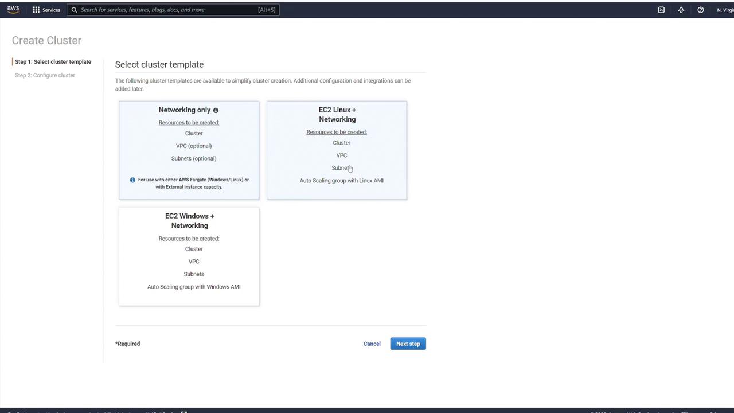Viewport: 734px width, 413px height.
Task: Click the "*Required" note
Action: tap(127, 344)
